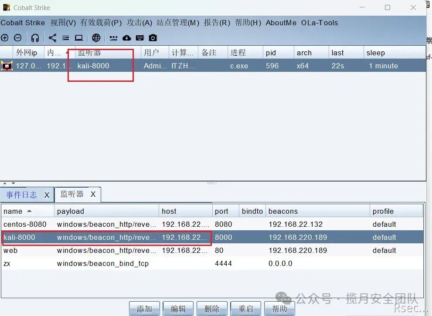Open the 站点管理(M) menu
This screenshot has height=316, width=432.
tap(178, 23)
